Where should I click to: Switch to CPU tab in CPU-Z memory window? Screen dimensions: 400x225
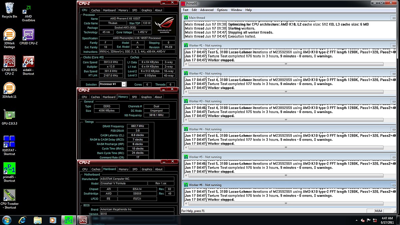[84, 97]
